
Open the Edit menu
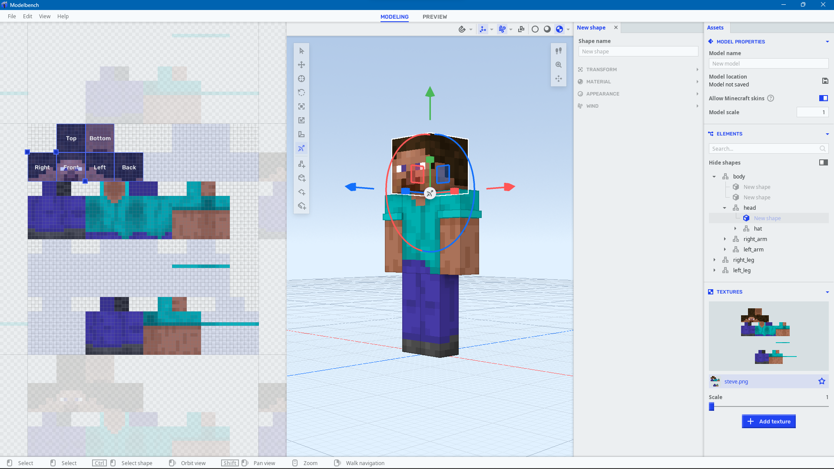click(x=27, y=16)
